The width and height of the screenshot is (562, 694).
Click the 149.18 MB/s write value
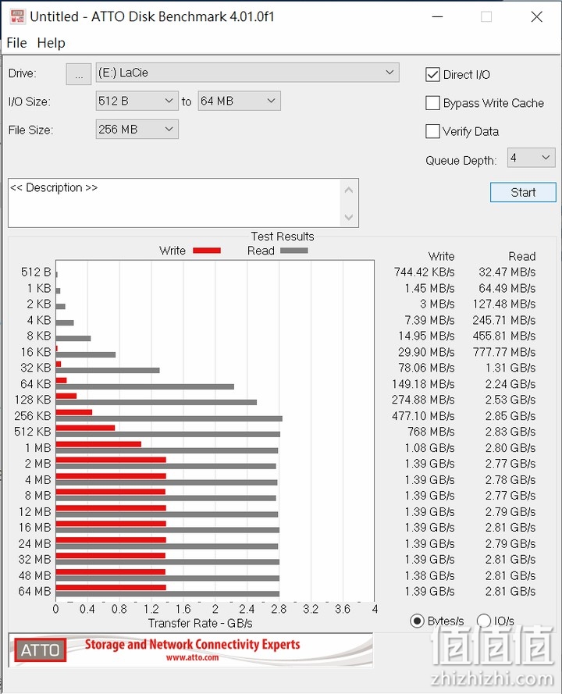[x=423, y=384]
